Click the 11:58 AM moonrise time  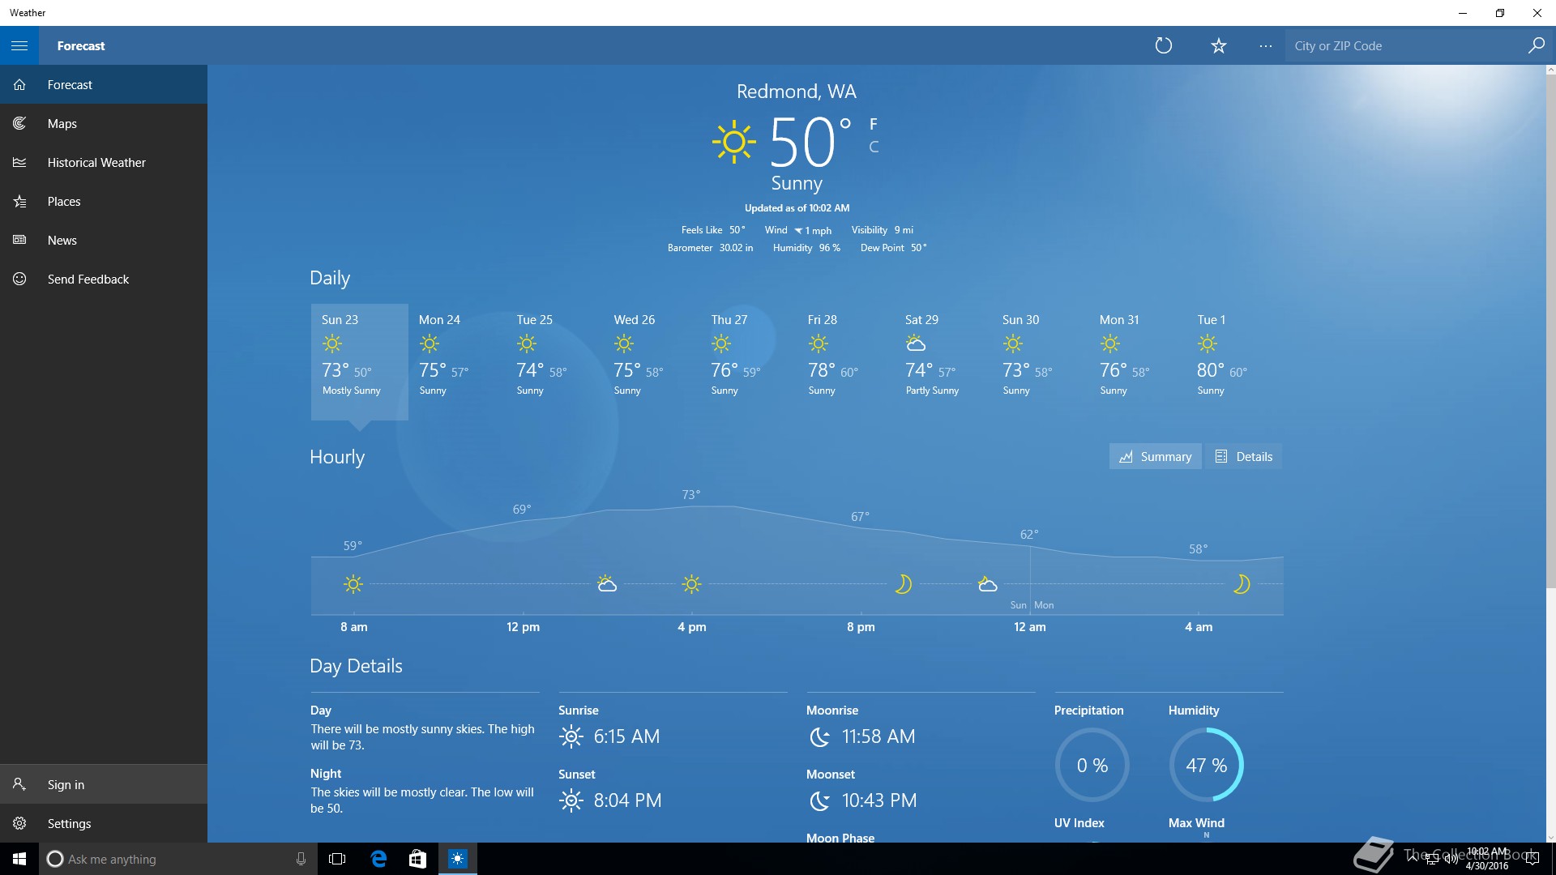click(x=878, y=736)
